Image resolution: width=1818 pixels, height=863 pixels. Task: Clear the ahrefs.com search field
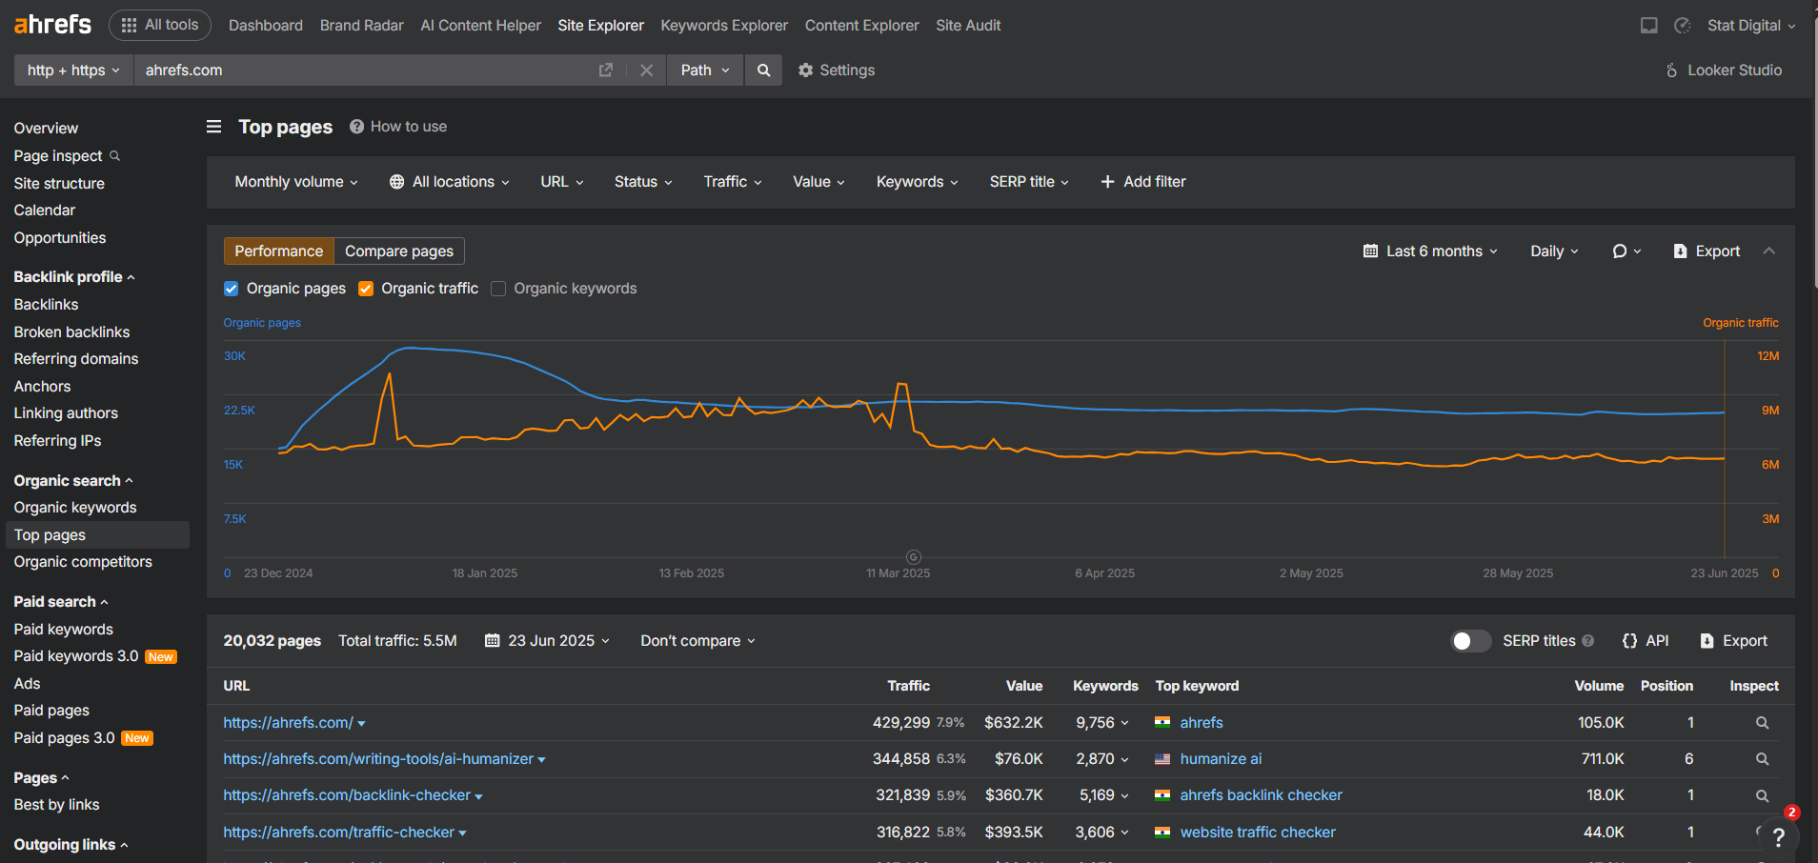click(646, 70)
